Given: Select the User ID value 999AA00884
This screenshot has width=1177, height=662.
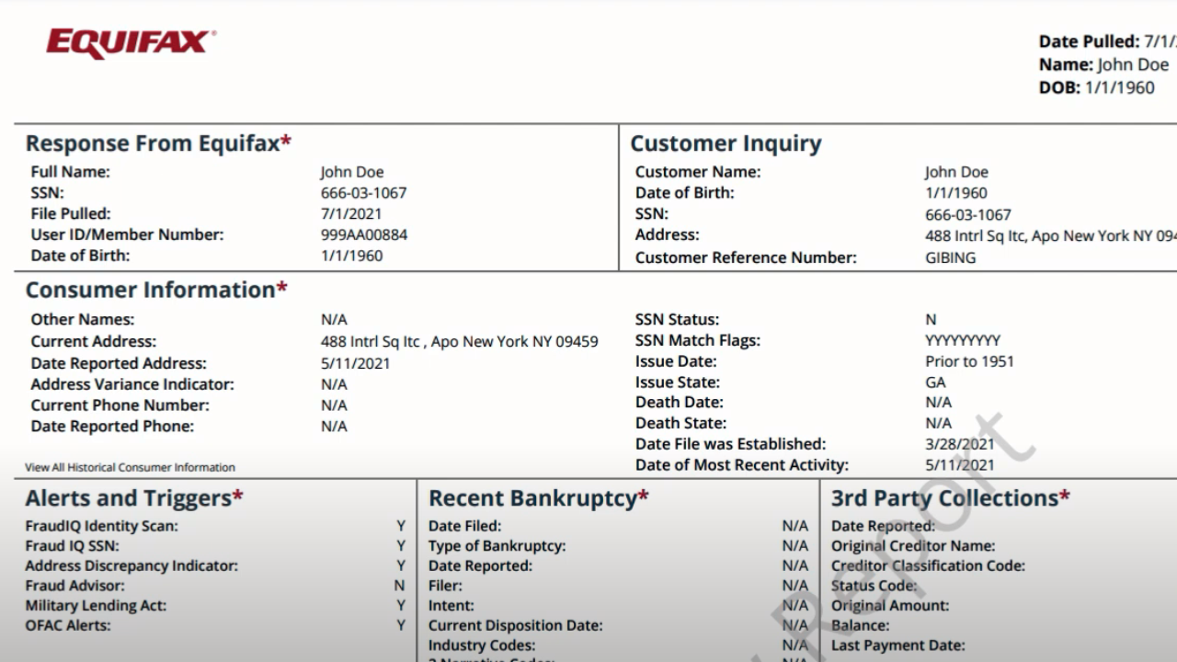Looking at the screenshot, I should click(x=363, y=234).
